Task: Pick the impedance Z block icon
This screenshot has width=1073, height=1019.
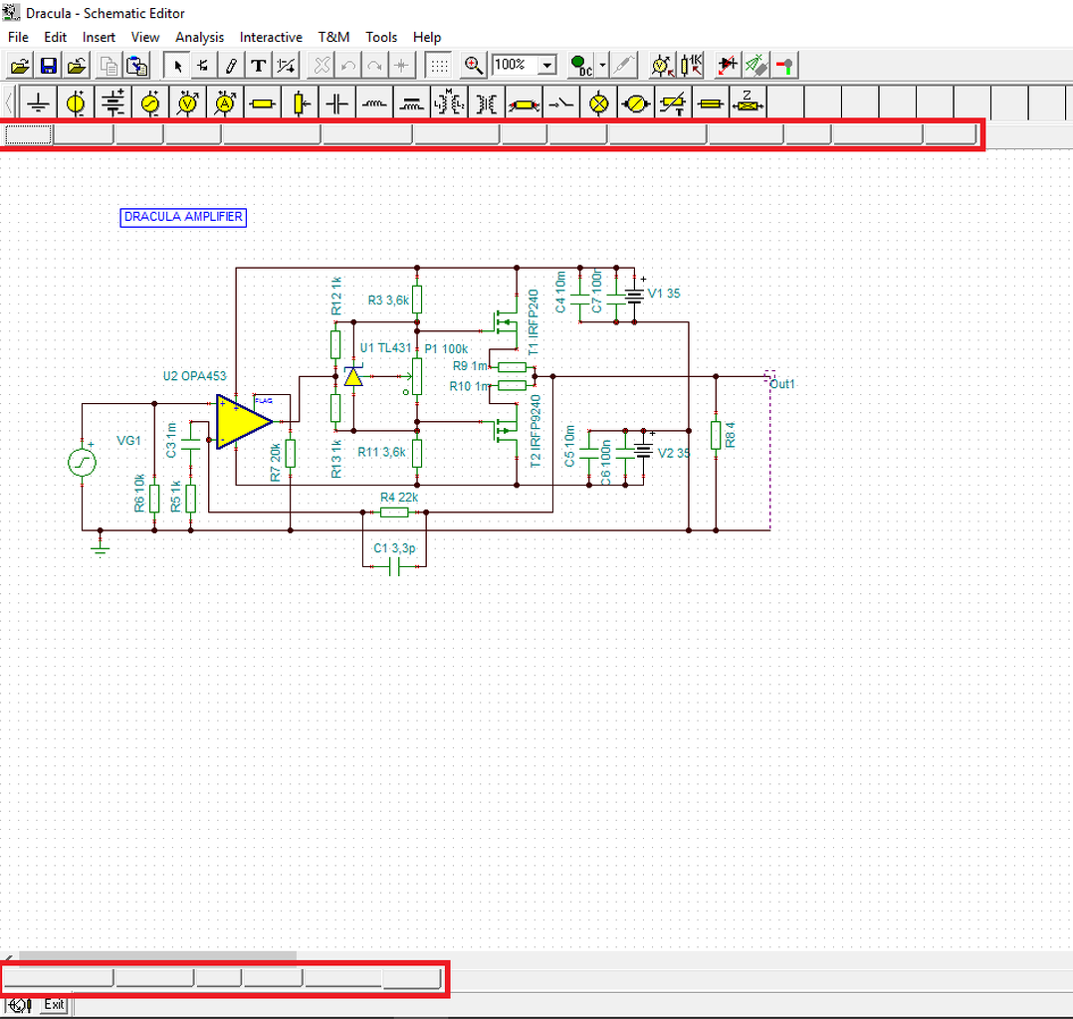Action: point(748,103)
